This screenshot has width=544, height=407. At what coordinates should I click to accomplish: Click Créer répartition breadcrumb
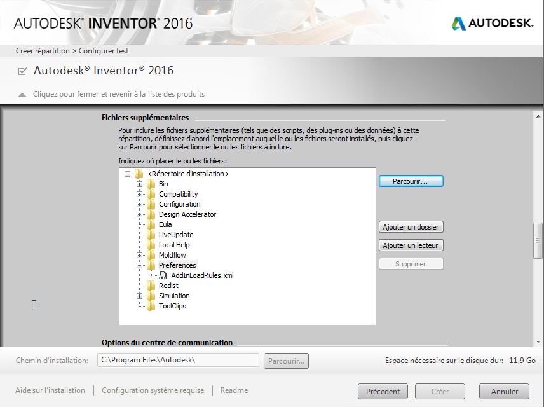point(43,51)
